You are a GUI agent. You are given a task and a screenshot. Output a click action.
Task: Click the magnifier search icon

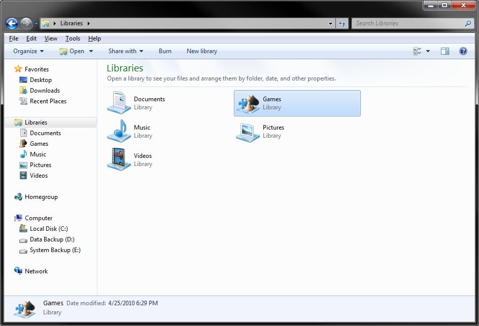[468, 23]
